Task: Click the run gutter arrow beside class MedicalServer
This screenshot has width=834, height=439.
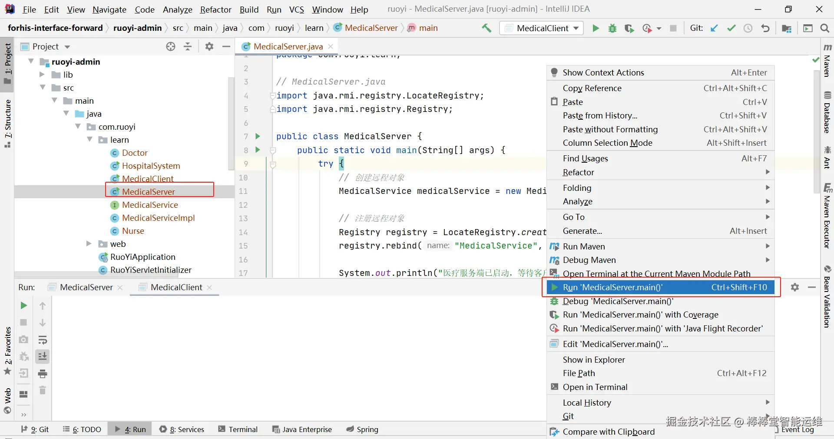Action: pos(258,136)
